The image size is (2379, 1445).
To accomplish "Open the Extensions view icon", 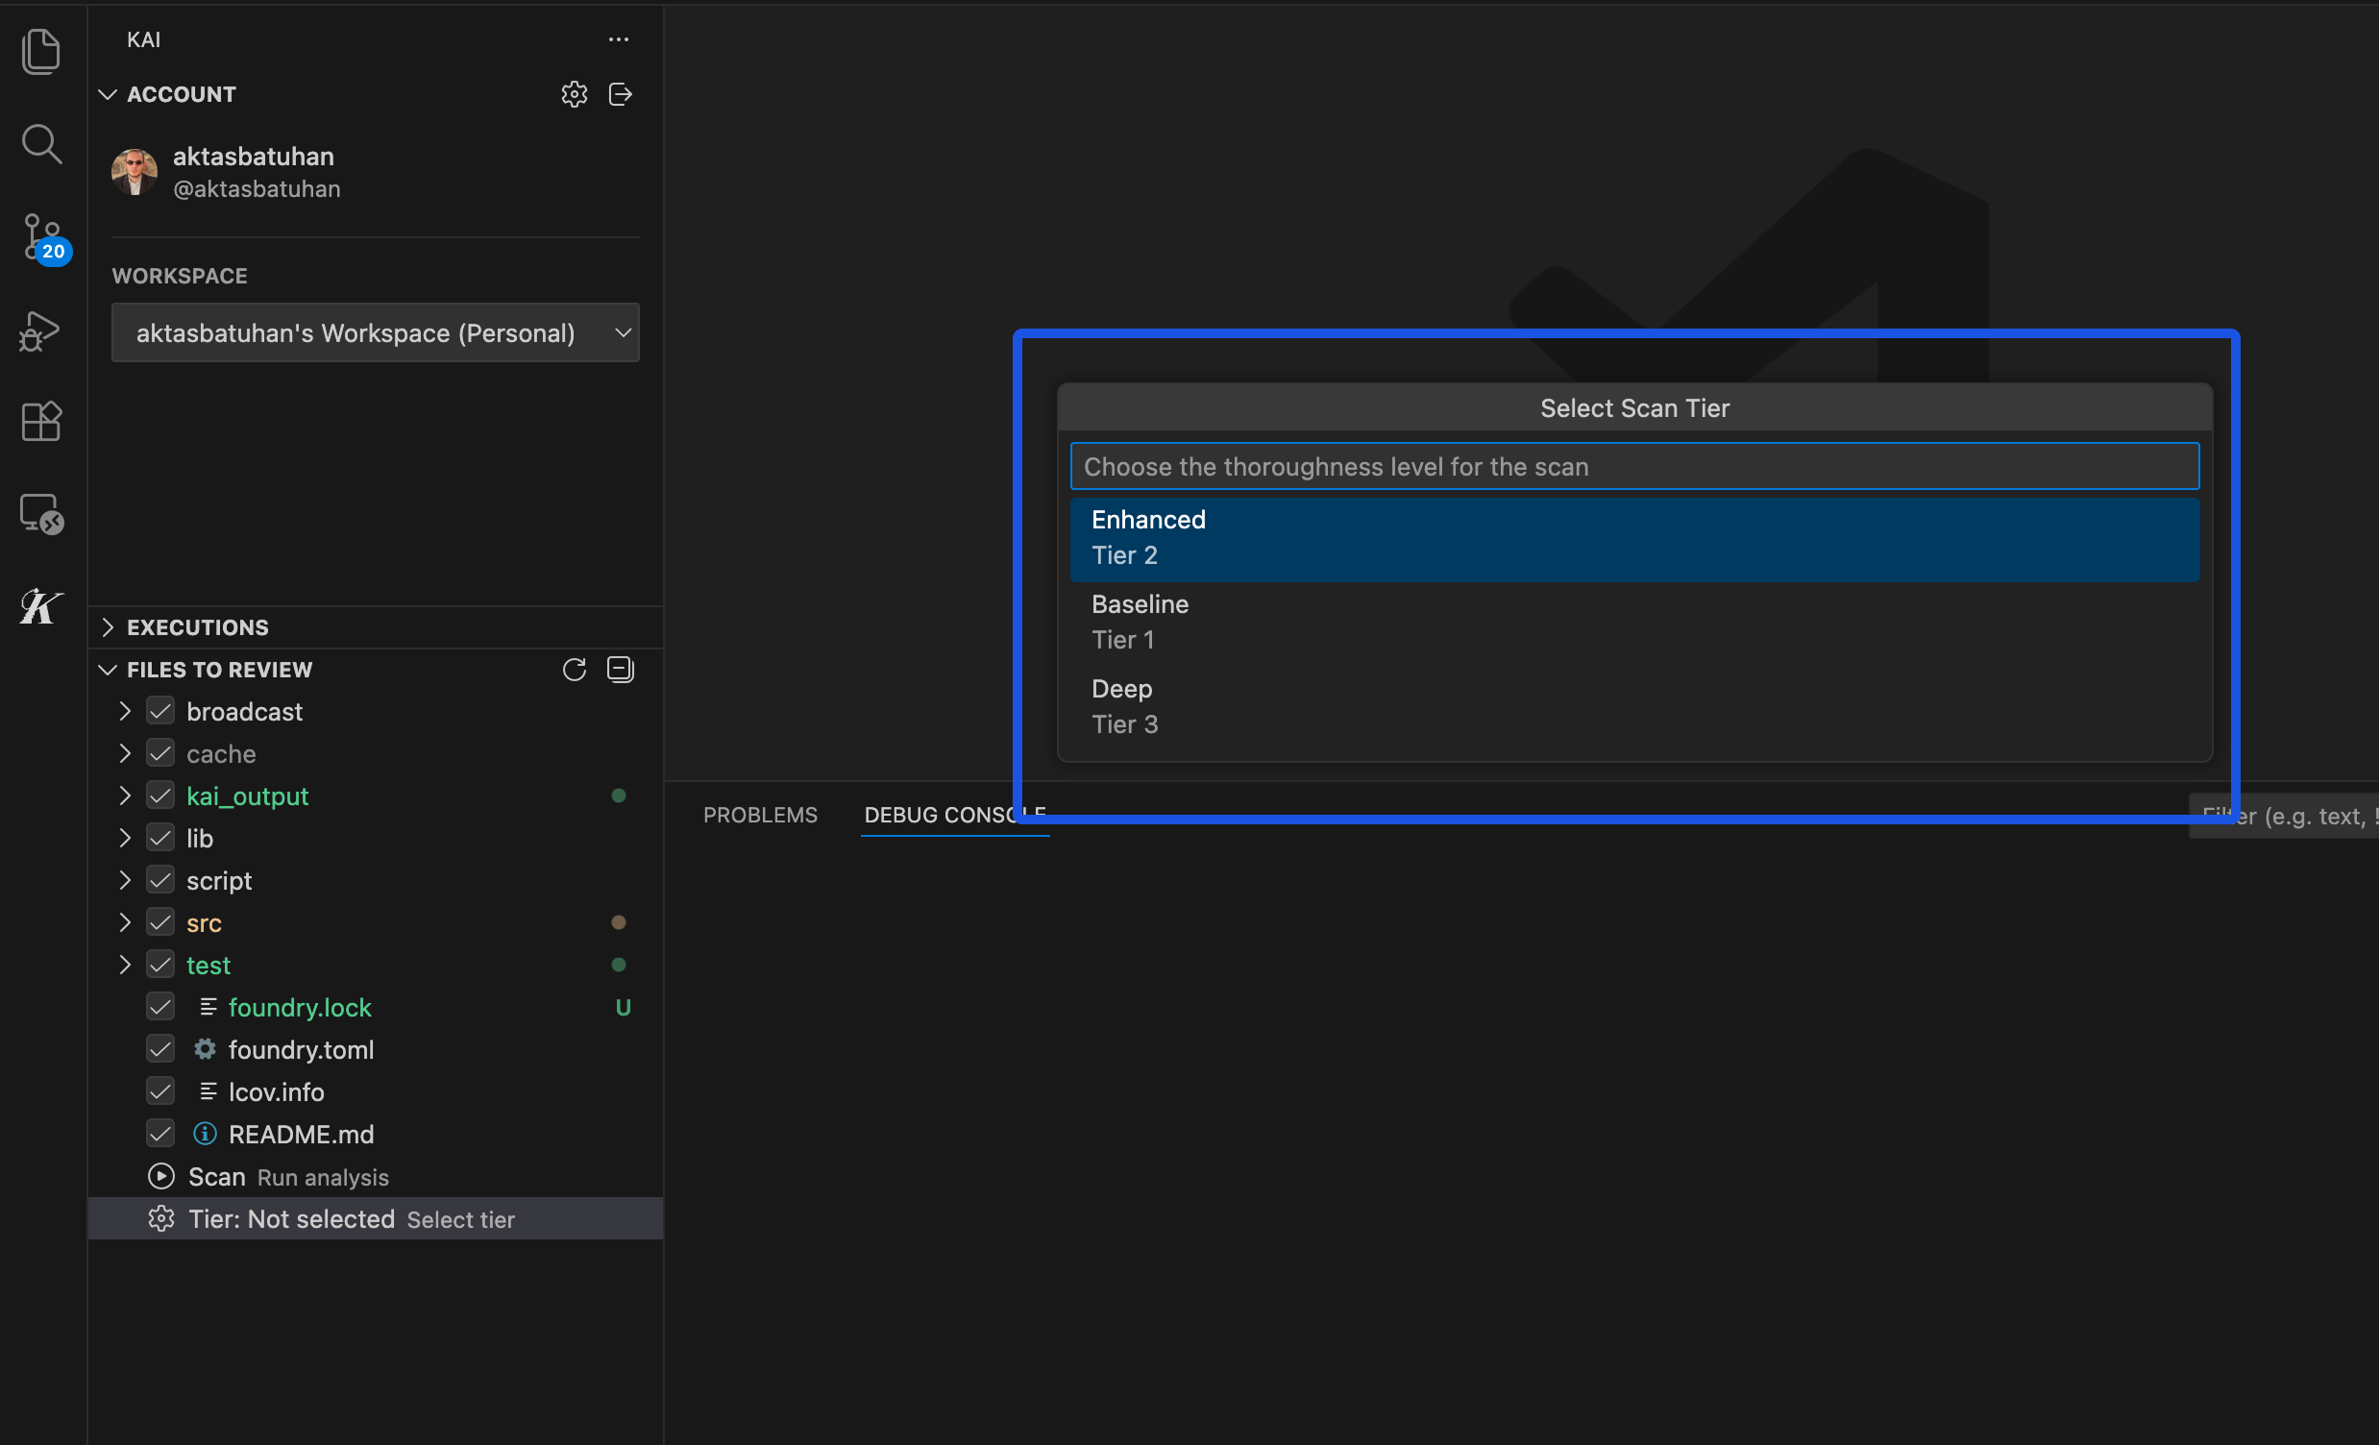I will pyautogui.click(x=40, y=422).
